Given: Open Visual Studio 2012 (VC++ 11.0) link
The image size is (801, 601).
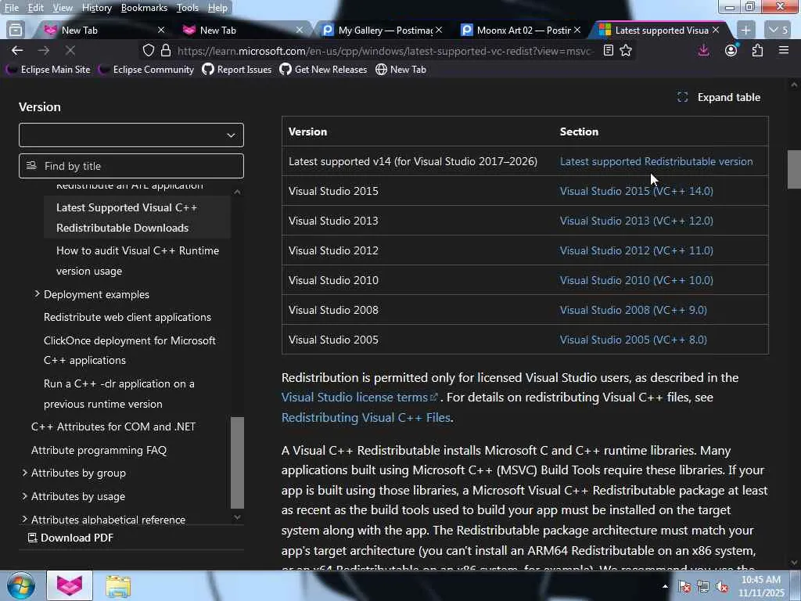Looking at the screenshot, I should (x=637, y=250).
